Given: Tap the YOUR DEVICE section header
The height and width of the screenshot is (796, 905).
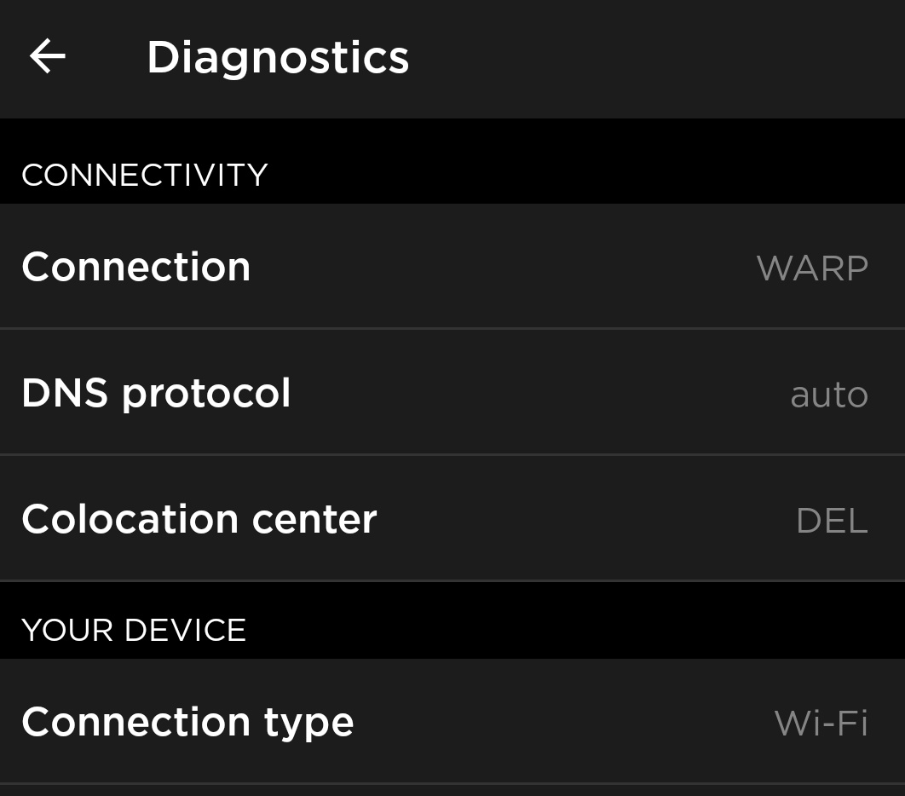Looking at the screenshot, I should (x=133, y=630).
